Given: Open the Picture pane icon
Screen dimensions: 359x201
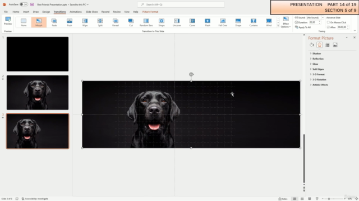Looking at the screenshot, I should point(335,45).
